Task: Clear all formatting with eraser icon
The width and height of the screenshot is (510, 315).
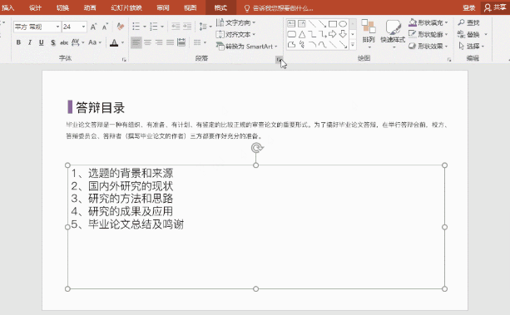Action: (x=121, y=27)
